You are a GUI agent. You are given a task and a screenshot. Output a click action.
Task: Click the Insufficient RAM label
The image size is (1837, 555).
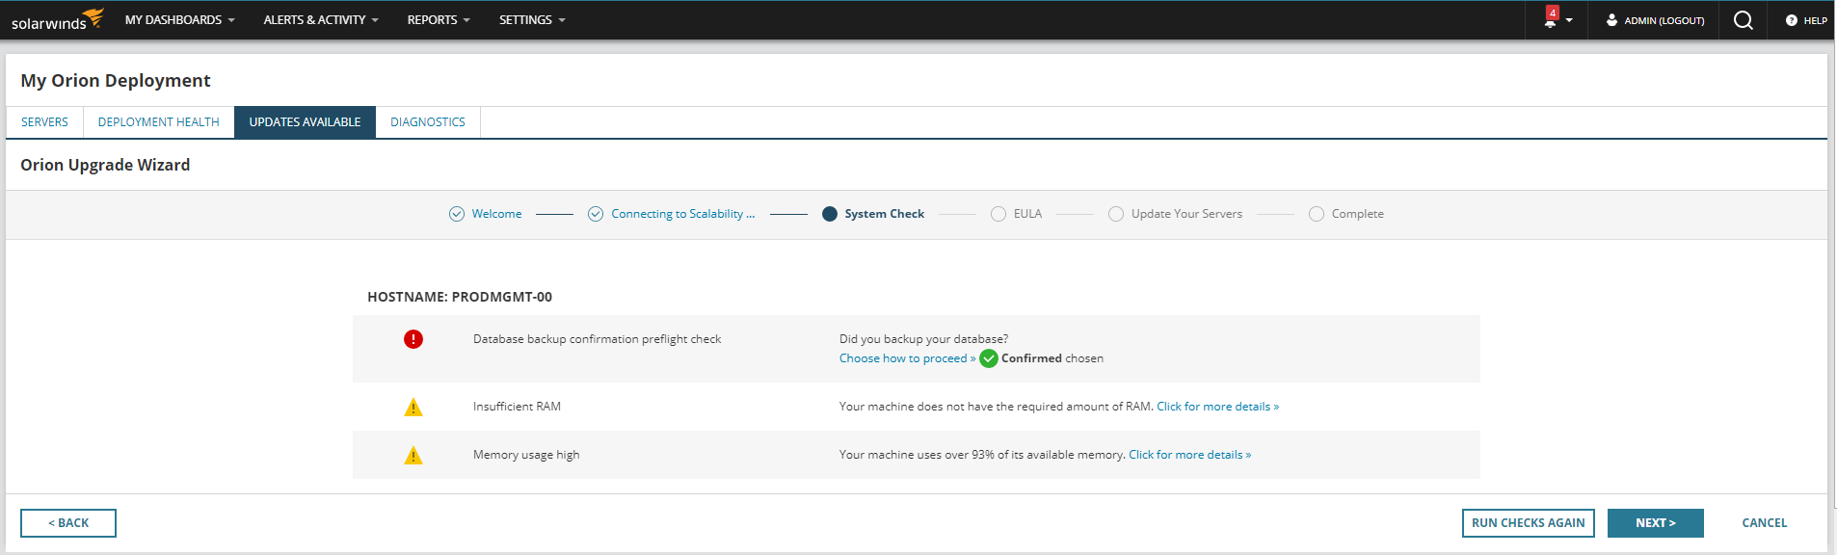(517, 407)
